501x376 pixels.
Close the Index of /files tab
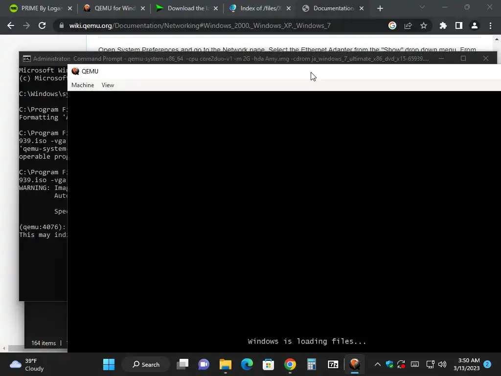[x=289, y=8]
